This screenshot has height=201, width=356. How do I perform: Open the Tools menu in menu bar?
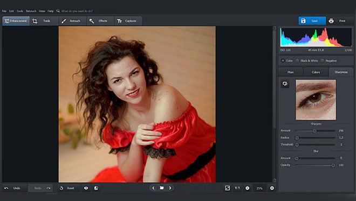click(20, 11)
